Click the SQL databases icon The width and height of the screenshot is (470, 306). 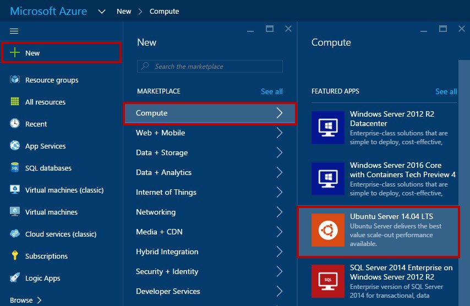15,167
